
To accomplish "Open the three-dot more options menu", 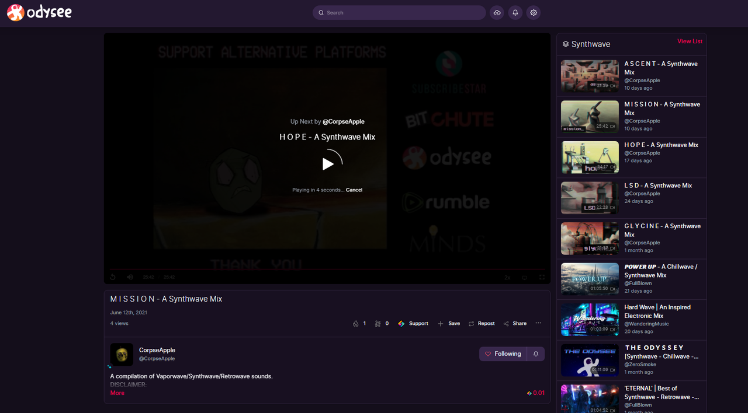I will [x=538, y=323].
